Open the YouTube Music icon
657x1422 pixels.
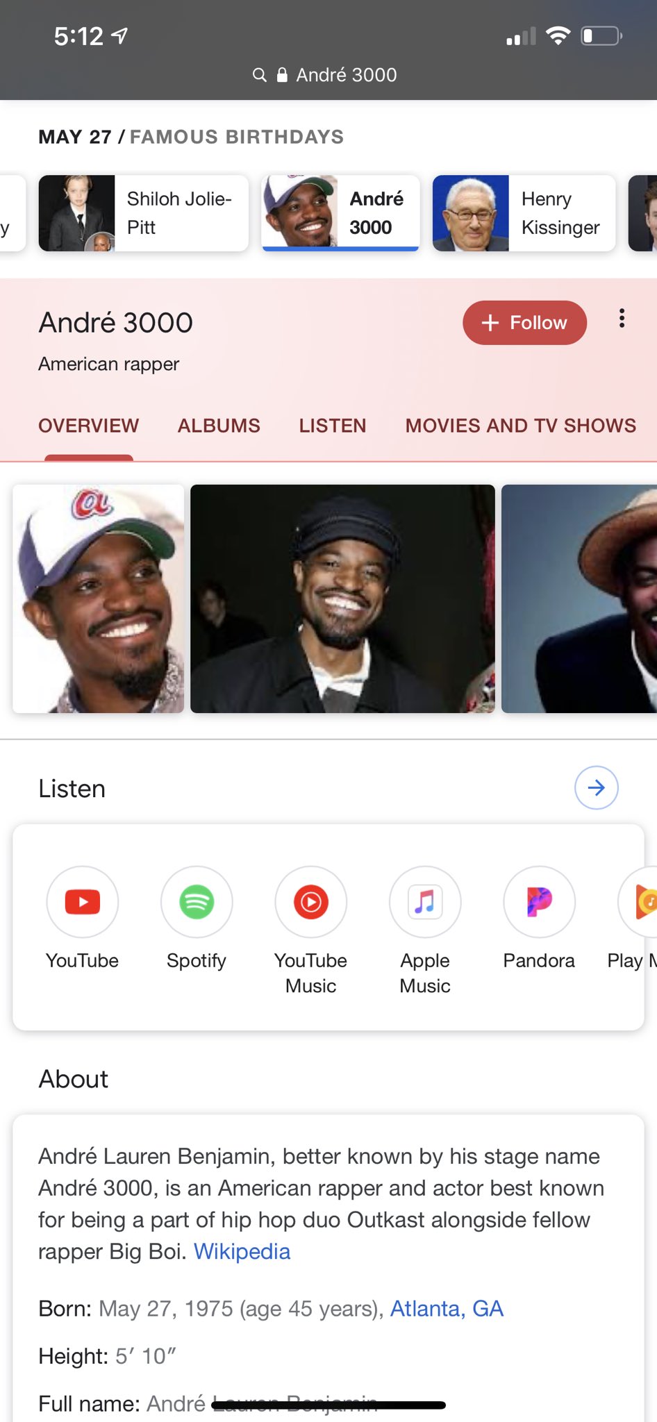pyautogui.click(x=310, y=902)
